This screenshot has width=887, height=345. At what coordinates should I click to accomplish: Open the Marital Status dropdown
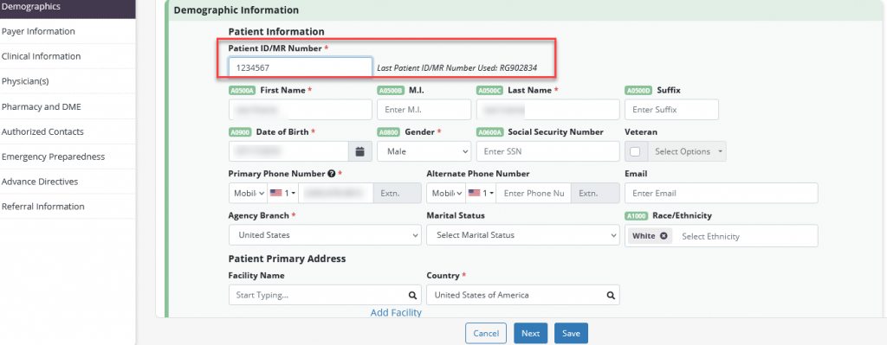point(523,235)
